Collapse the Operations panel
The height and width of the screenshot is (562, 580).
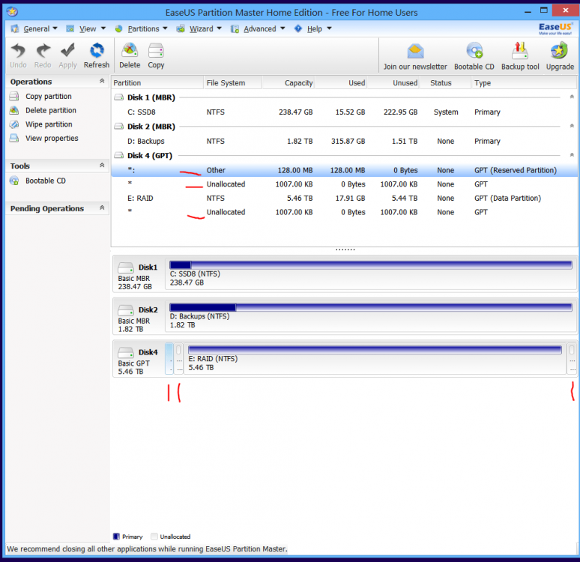pyautogui.click(x=102, y=81)
